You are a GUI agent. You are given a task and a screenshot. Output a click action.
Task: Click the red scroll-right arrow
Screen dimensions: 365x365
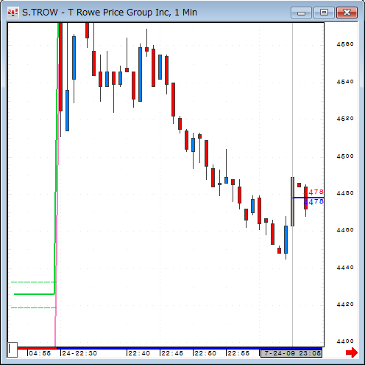[x=352, y=352]
